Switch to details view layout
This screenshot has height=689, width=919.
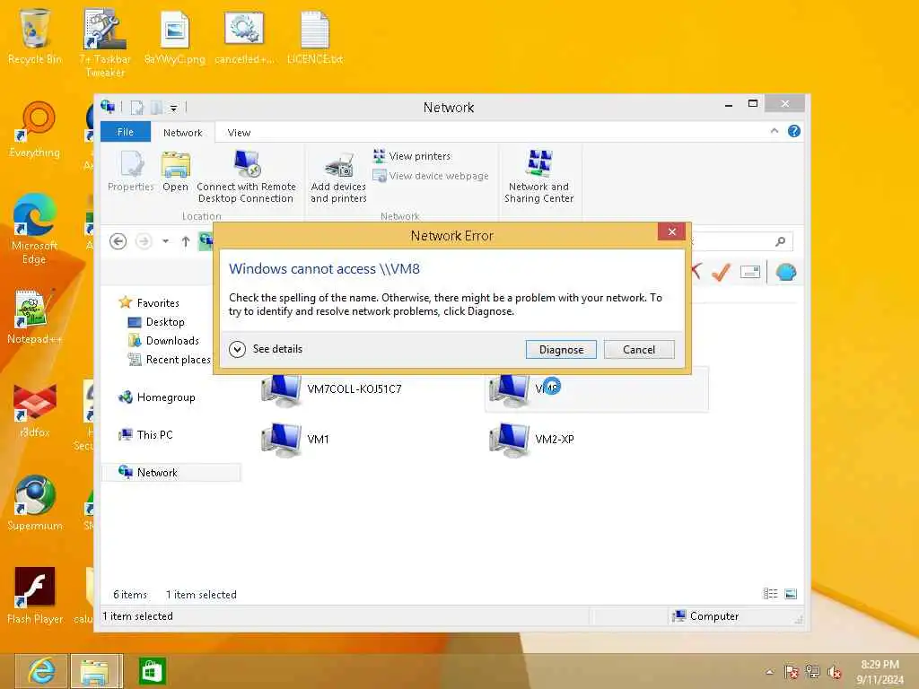coord(770,594)
